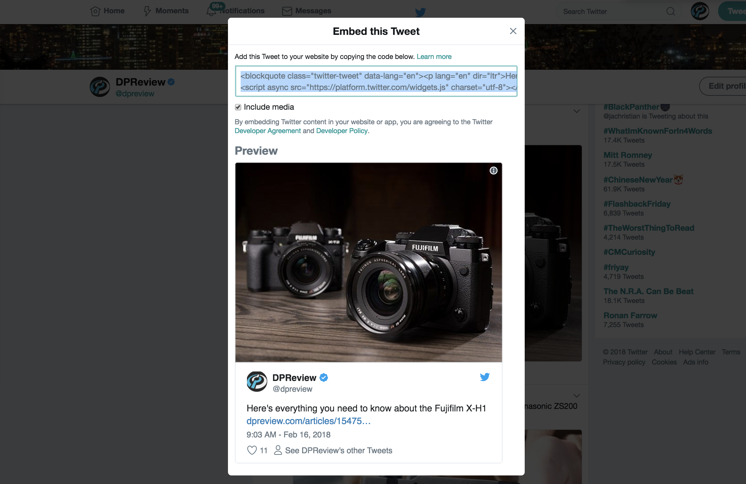The image size is (746, 484).
Task: Open Mitt Romney trend
Action: tap(628, 155)
